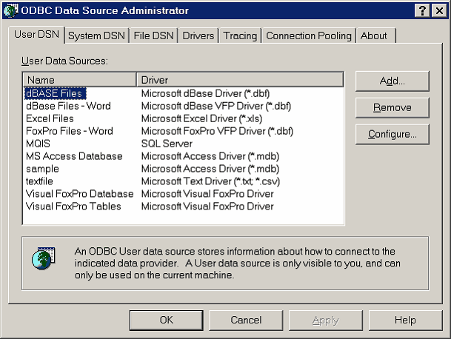
Task: Open Configure... for selected data source
Action: coord(392,134)
